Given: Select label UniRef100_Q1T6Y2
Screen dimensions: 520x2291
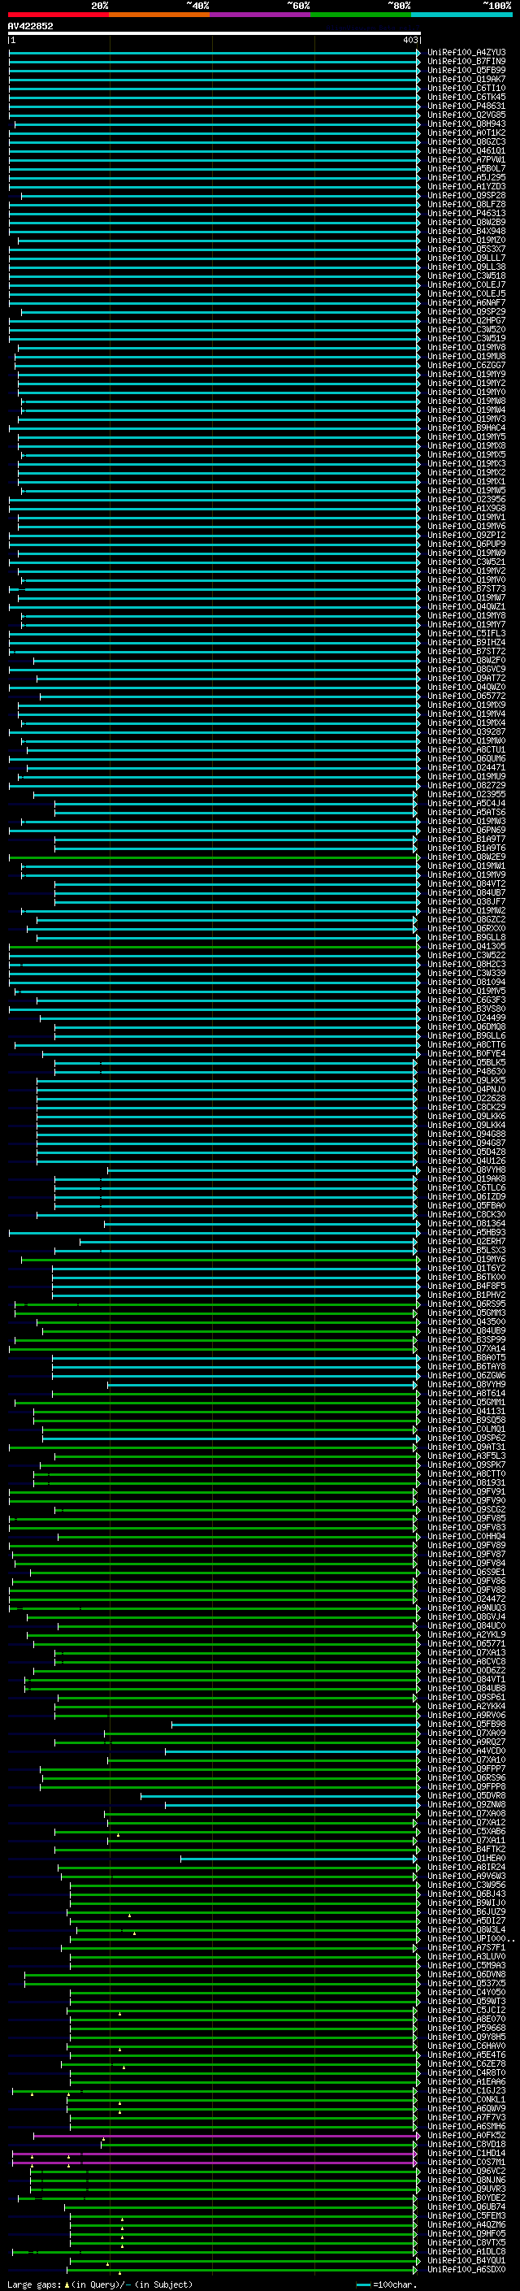Looking at the screenshot, I should click(466, 1269).
